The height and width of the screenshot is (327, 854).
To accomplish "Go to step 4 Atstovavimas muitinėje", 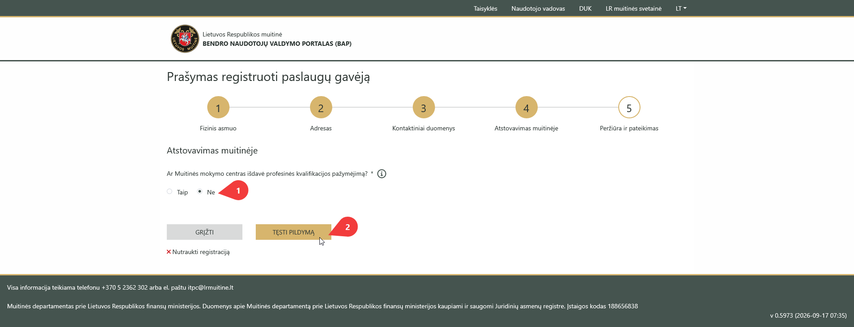I will [526, 107].
